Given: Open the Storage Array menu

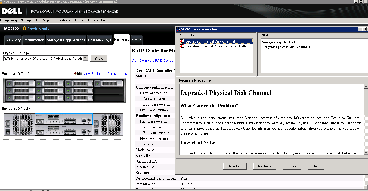Looking at the screenshot, I should [x=9, y=20].
